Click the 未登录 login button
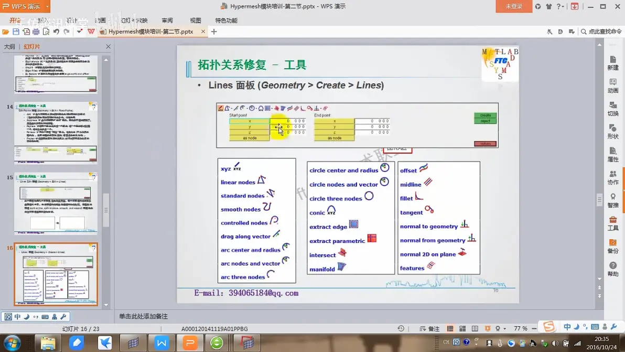625x352 pixels. pos(513,6)
